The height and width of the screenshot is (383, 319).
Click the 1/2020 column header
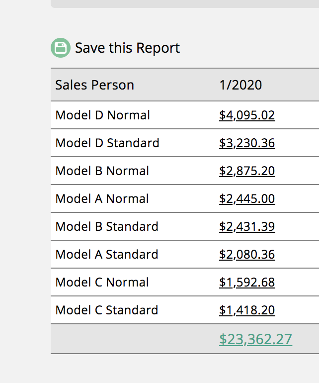pyautogui.click(x=240, y=85)
